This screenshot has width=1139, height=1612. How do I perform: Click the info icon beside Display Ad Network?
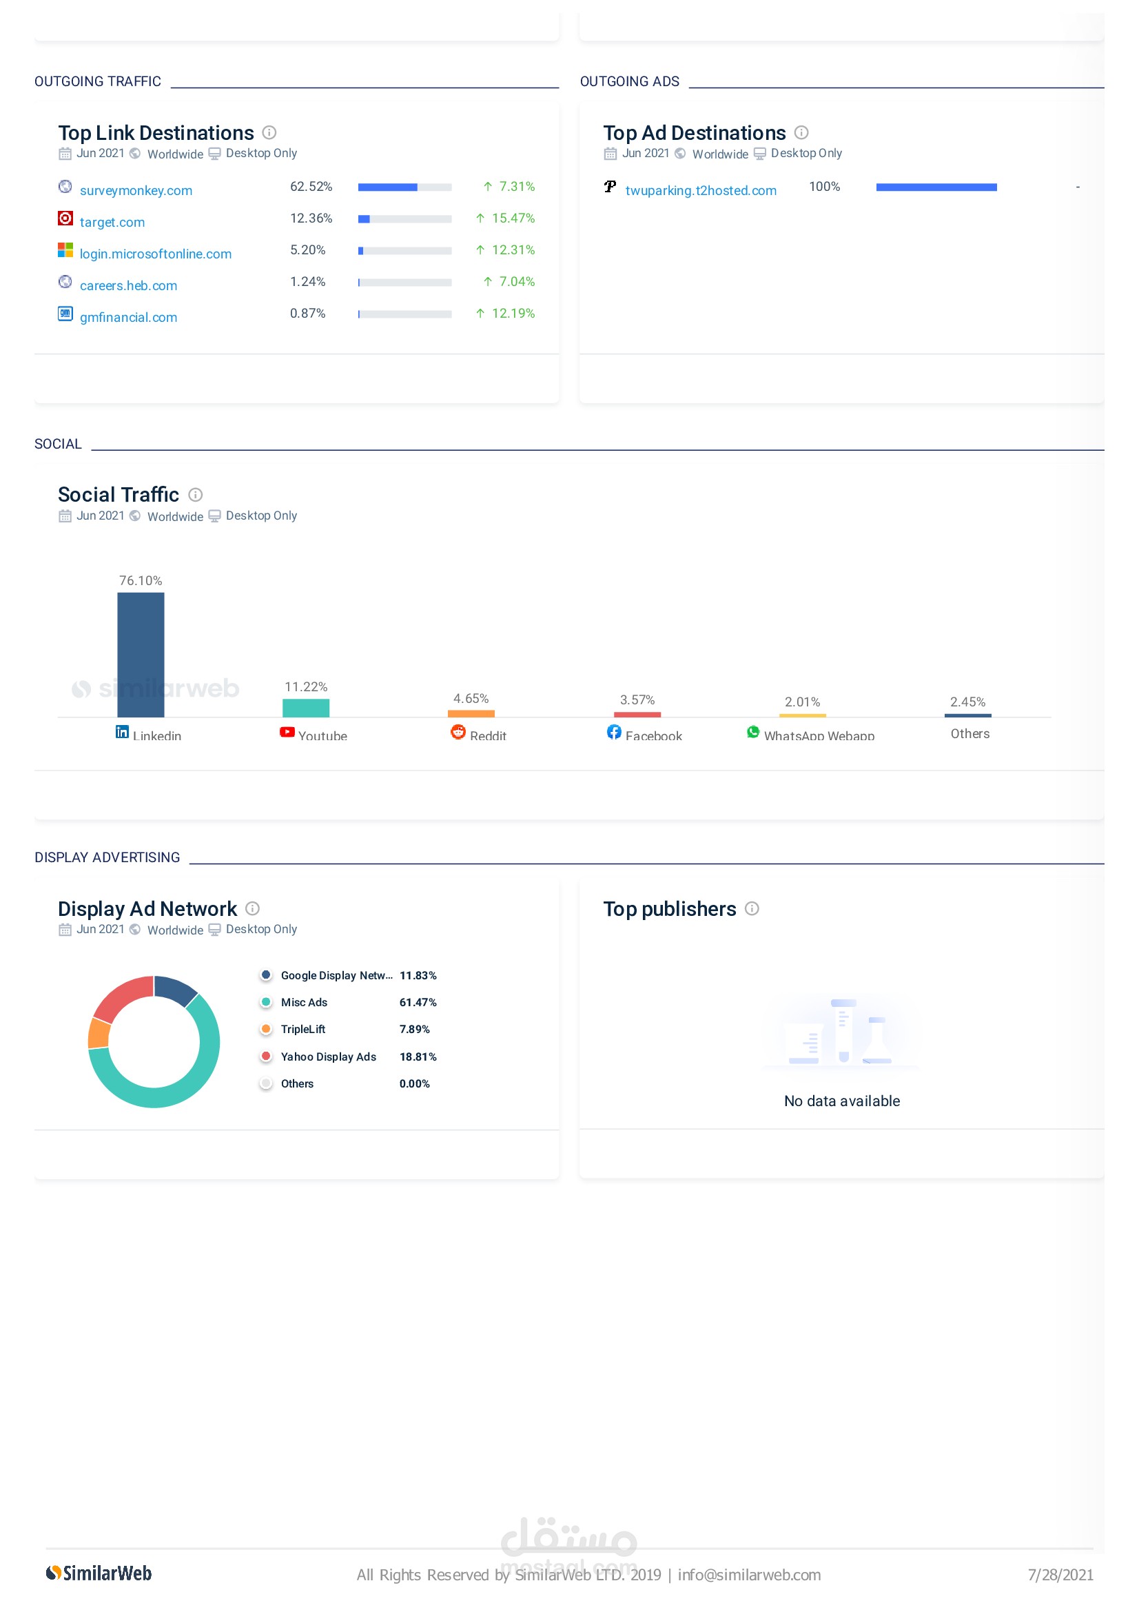coord(253,908)
